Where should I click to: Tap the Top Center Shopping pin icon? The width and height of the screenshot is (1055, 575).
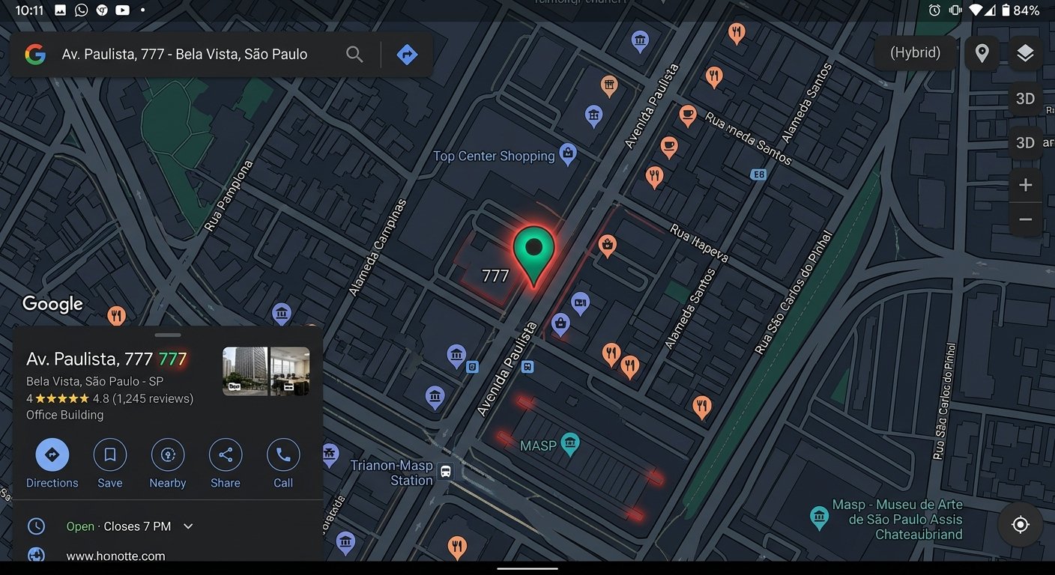coord(568,154)
